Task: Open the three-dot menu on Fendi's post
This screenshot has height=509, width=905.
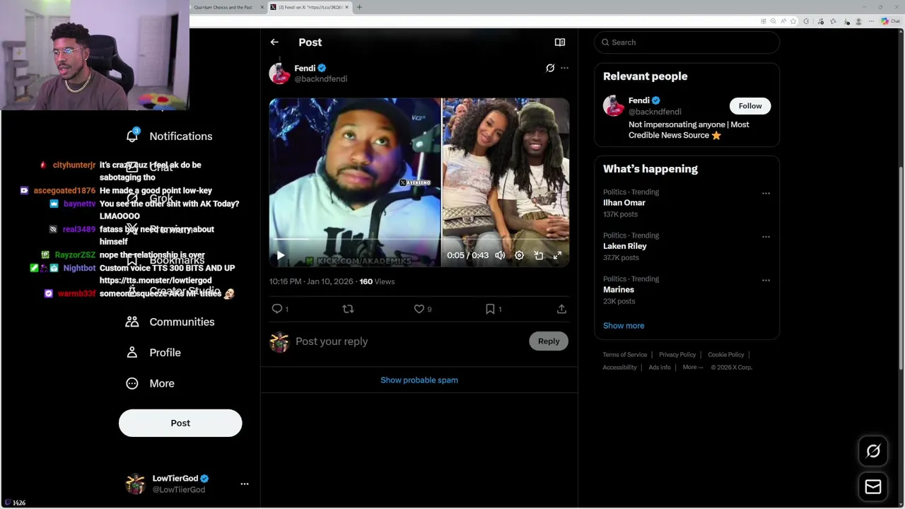Action: tap(564, 68)
